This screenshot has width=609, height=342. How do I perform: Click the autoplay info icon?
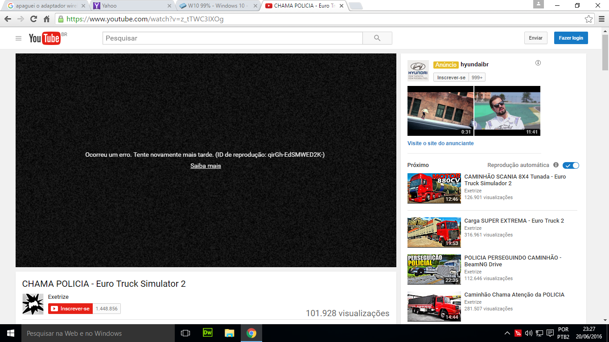(x=556, y=165)
